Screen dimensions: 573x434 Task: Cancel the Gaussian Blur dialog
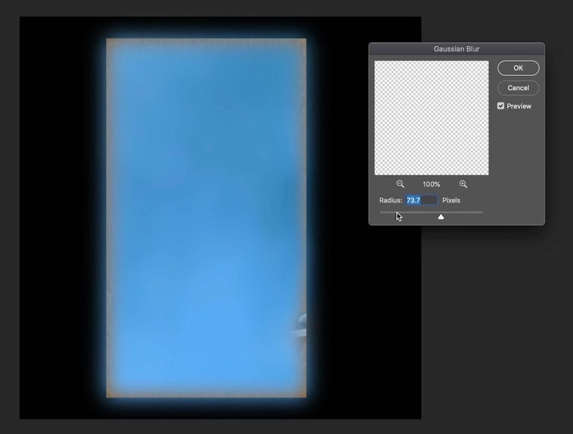(x=518, y=88)
